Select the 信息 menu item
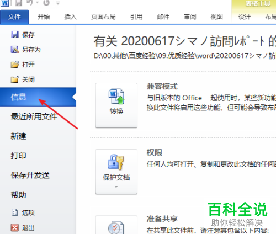This screenshot has width=276, height=234. [38, 97]
